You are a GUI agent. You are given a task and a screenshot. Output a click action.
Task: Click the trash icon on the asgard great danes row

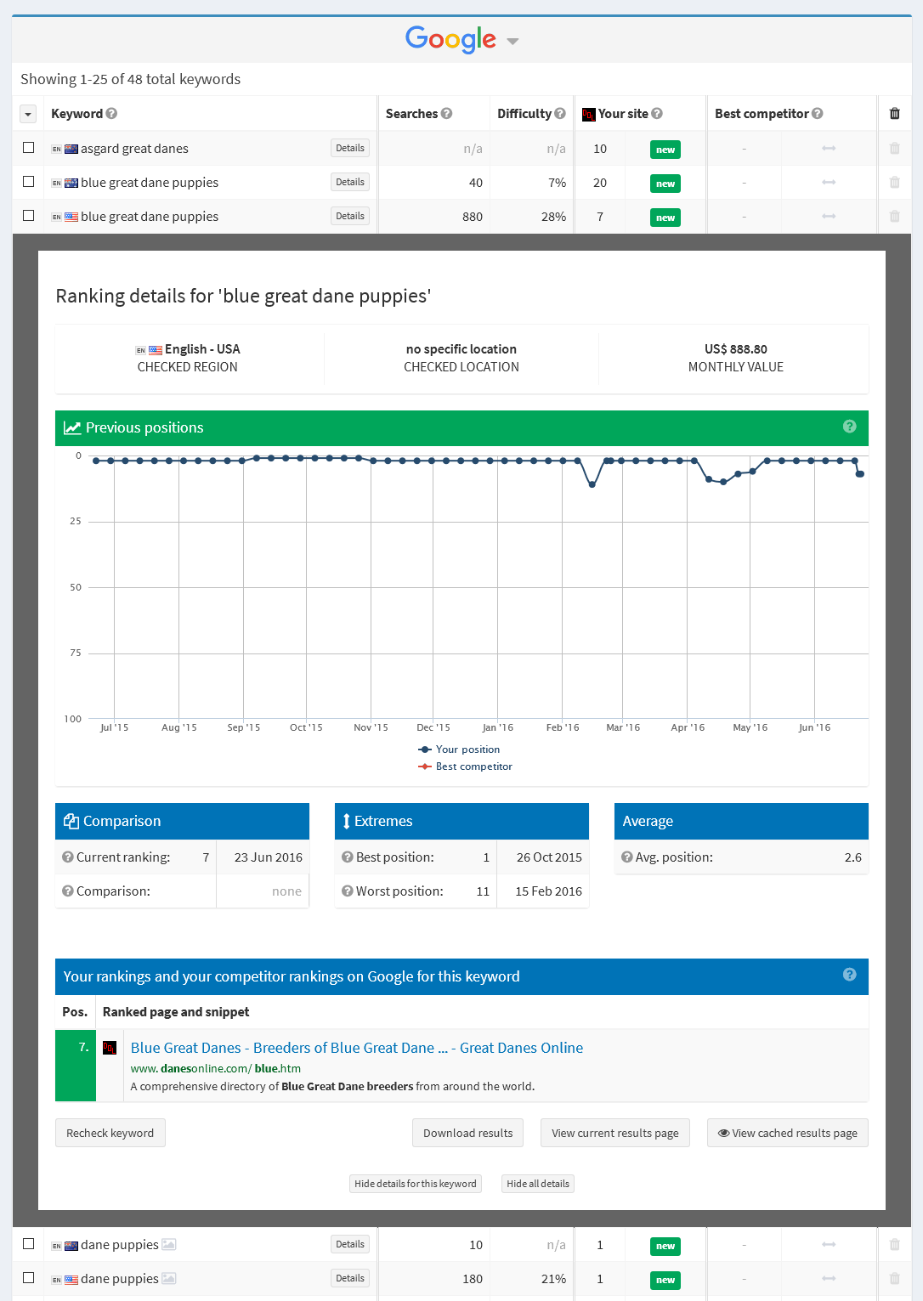click(x=894, y=148)
